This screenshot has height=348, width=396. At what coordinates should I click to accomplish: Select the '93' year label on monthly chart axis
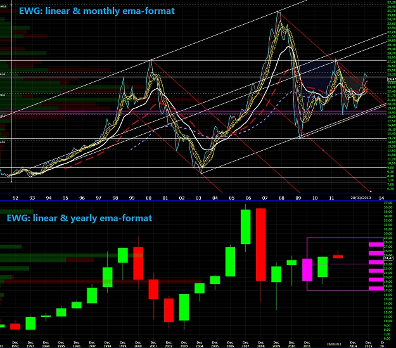[x=32, y=198]
